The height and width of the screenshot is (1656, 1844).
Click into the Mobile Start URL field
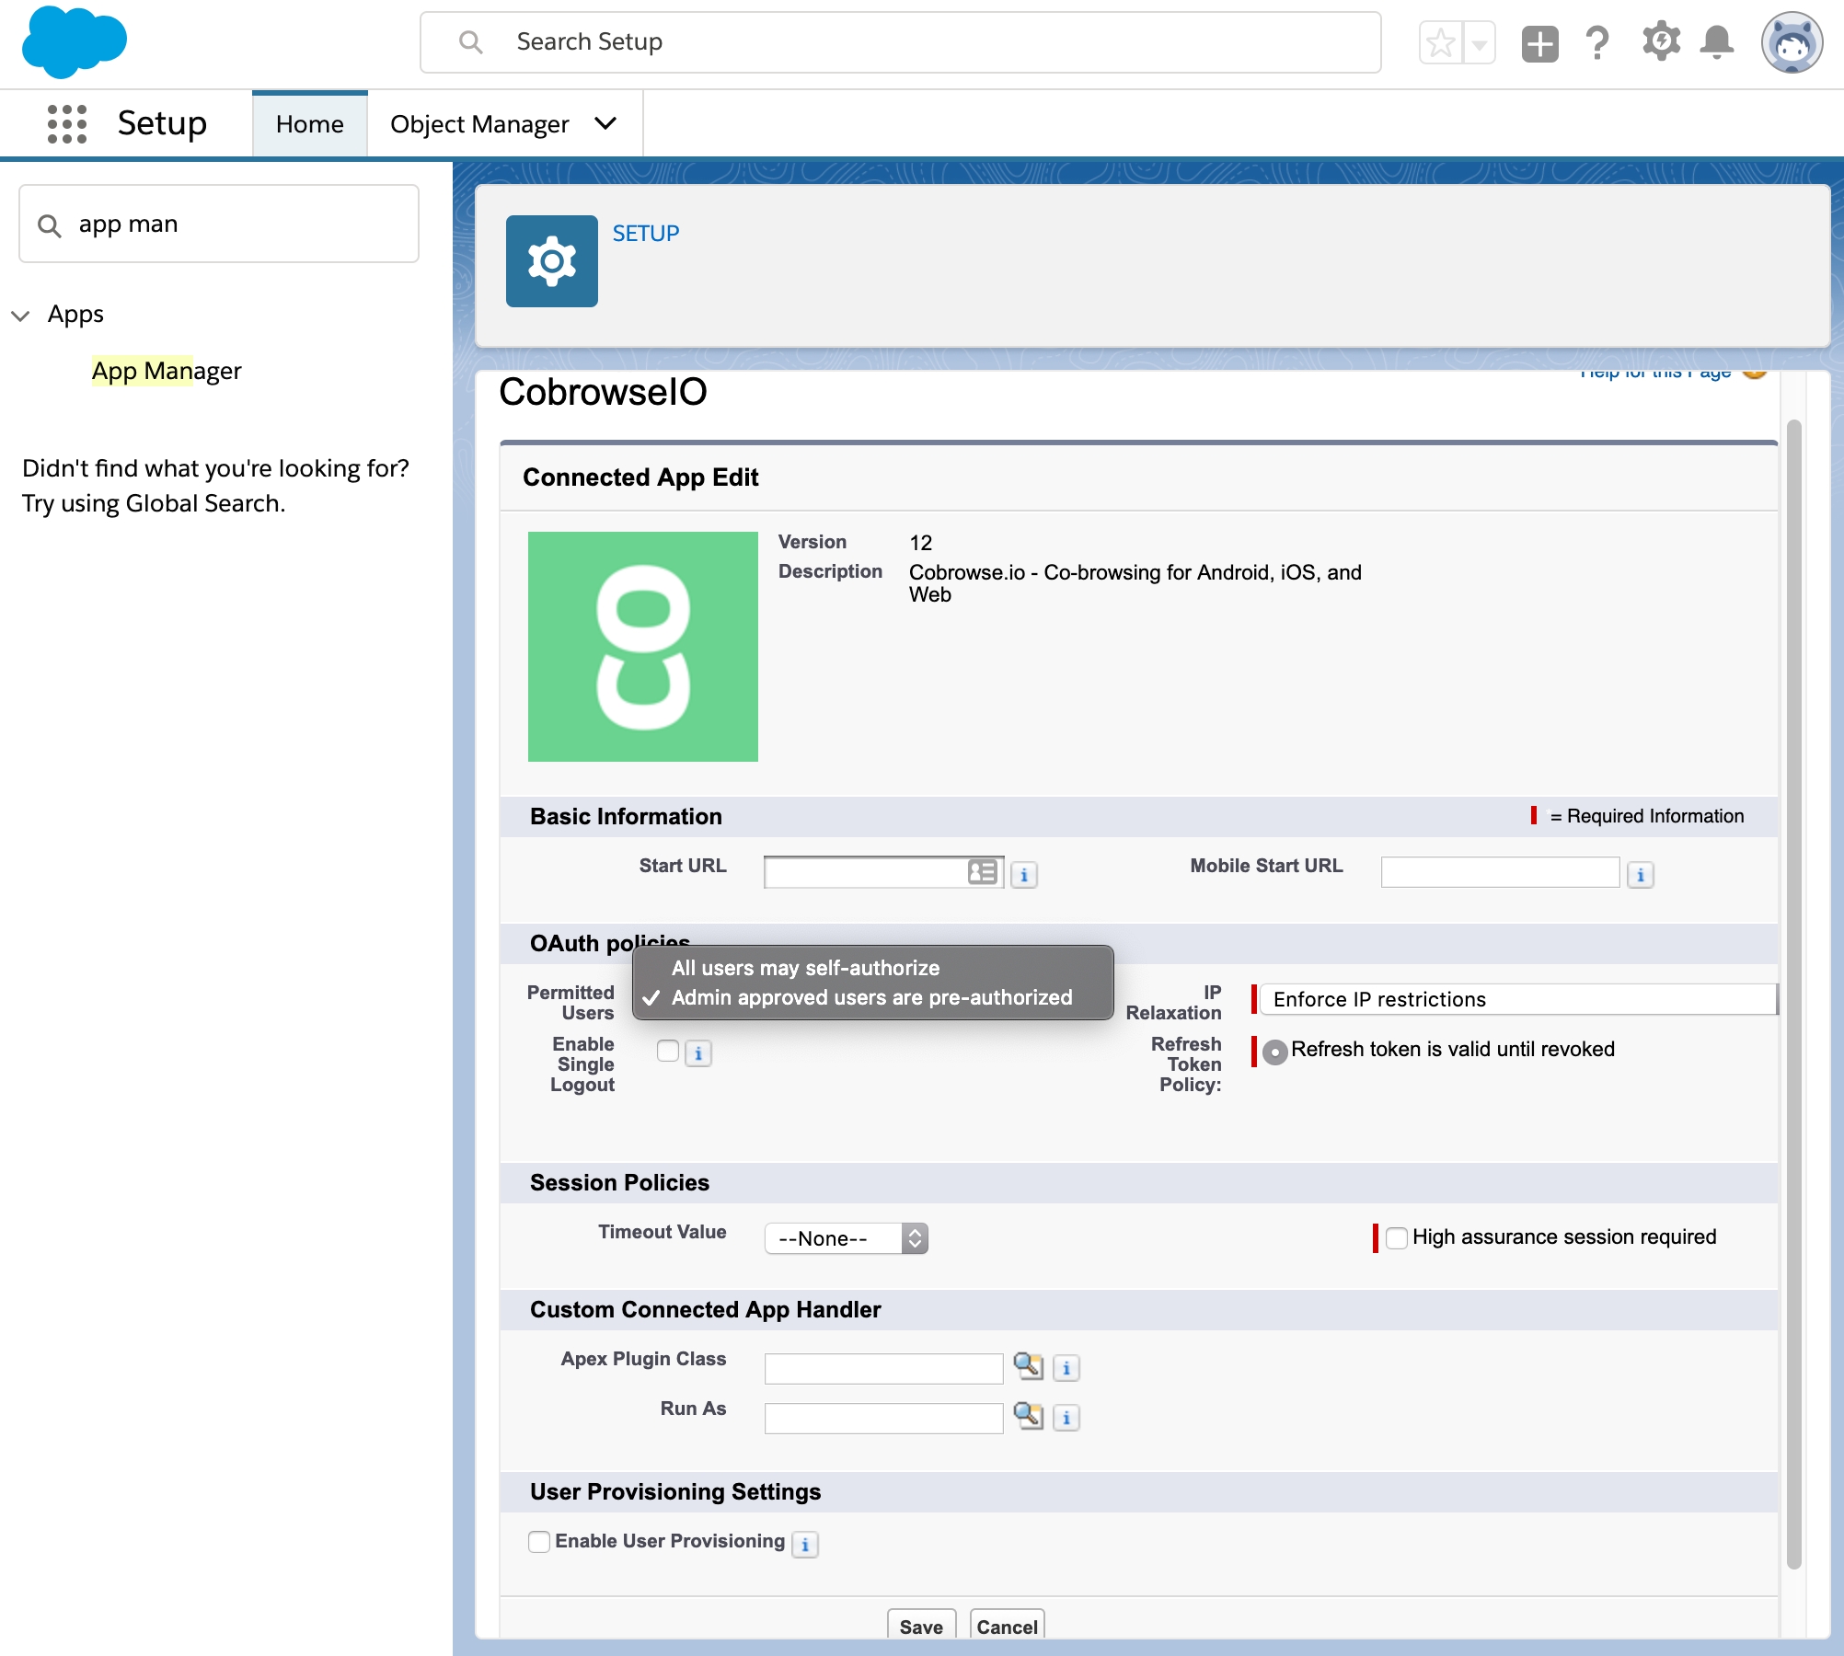click(x=1501, y=872)
